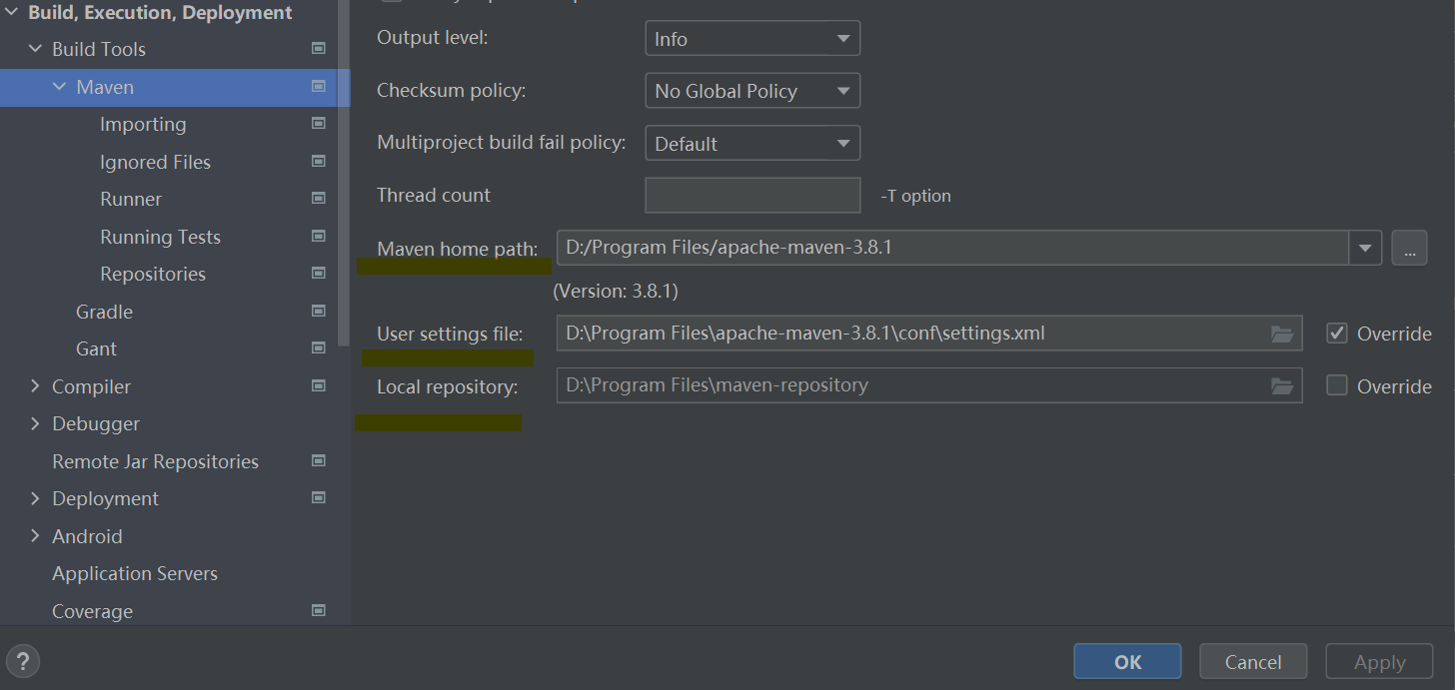
Task: Collapse Build Tools node
Action: (36, 48)
